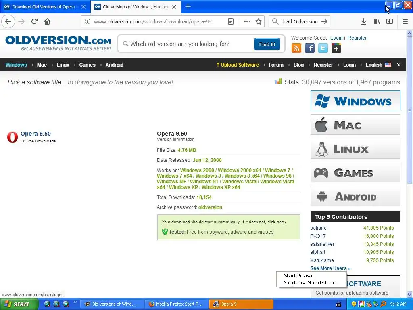The width and height of the screenshot is (413, 310).
Task: Select Games in the site nav bar
Action: (87, 65)
